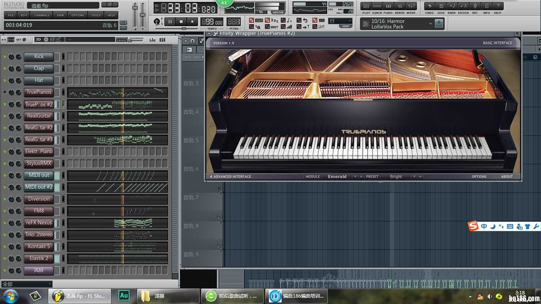Open TruePianos Preset Bright dropdown arrow
Screen dimensions: 541x304
tap(414, 177)
